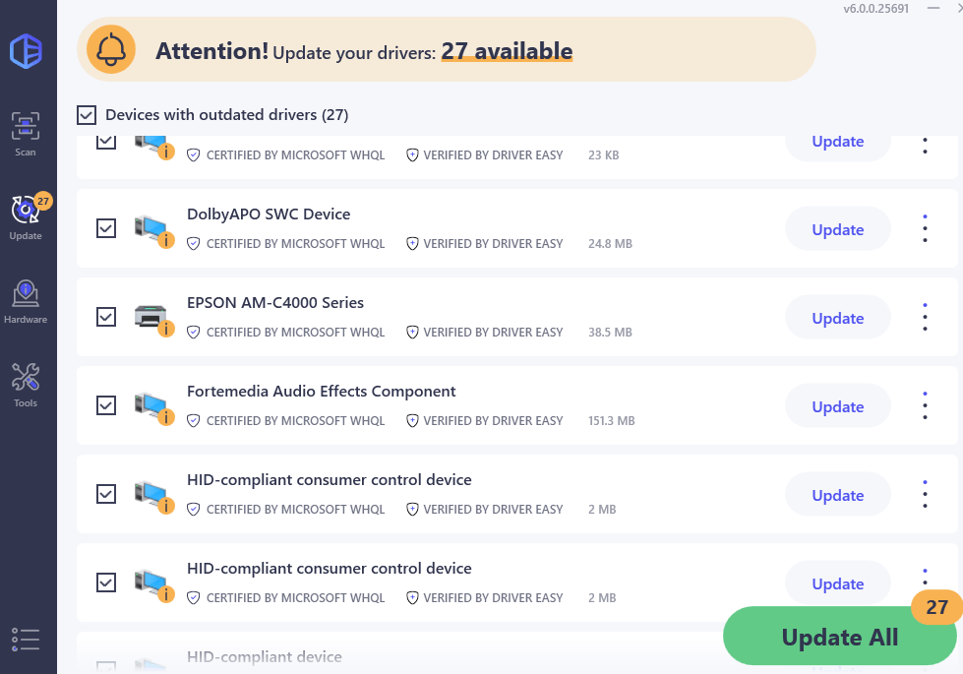Viewport: 963px width, 674px height.
Task: Click the EPSON AM-C4000 printer device icon
Action: pyautogui.click(x=151, y=316)
